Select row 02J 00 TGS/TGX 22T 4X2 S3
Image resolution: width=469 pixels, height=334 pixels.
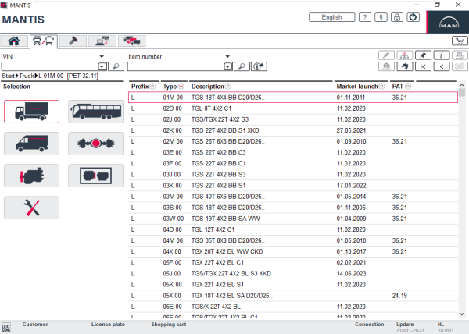tap(293, 119)
